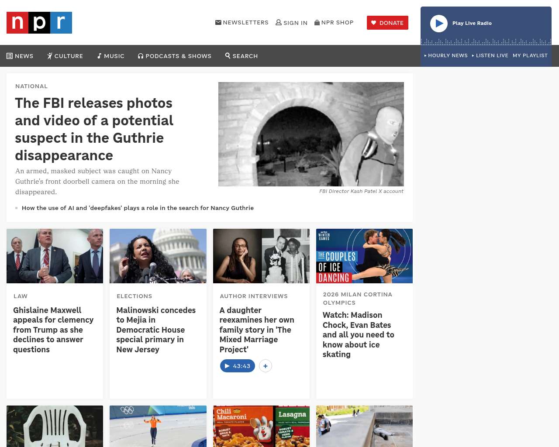The image size is (559, 447).
Task: Click the NPR logo
Action: (x=39, y=23)
